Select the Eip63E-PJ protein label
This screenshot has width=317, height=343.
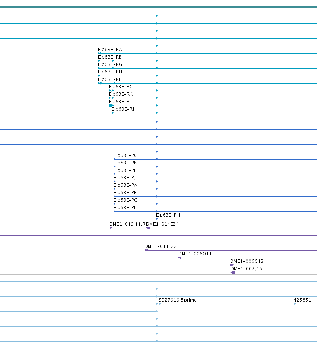pyautogui.click(x=125, y=178)
